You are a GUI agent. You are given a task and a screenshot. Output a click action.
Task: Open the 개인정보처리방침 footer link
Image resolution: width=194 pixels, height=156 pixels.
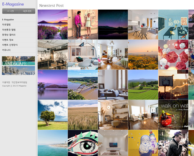[x=19, y=82]
